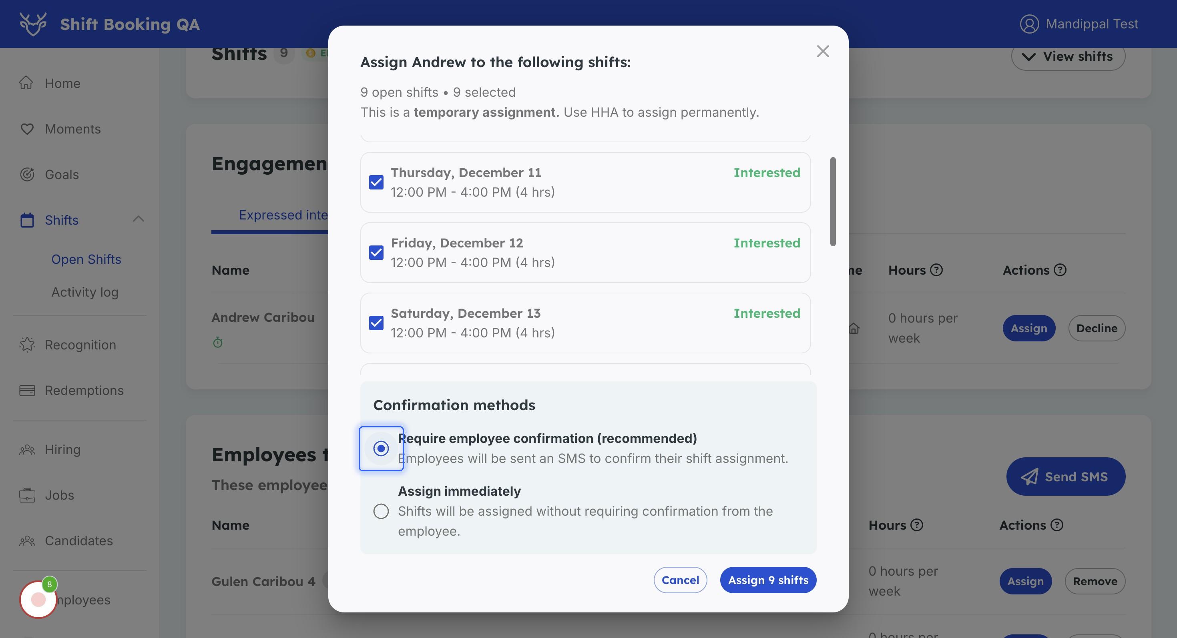This screenshot has width=1177, height=638.
Task: Open Open Shifts submenu item
Action: click(x=86, y=259)
